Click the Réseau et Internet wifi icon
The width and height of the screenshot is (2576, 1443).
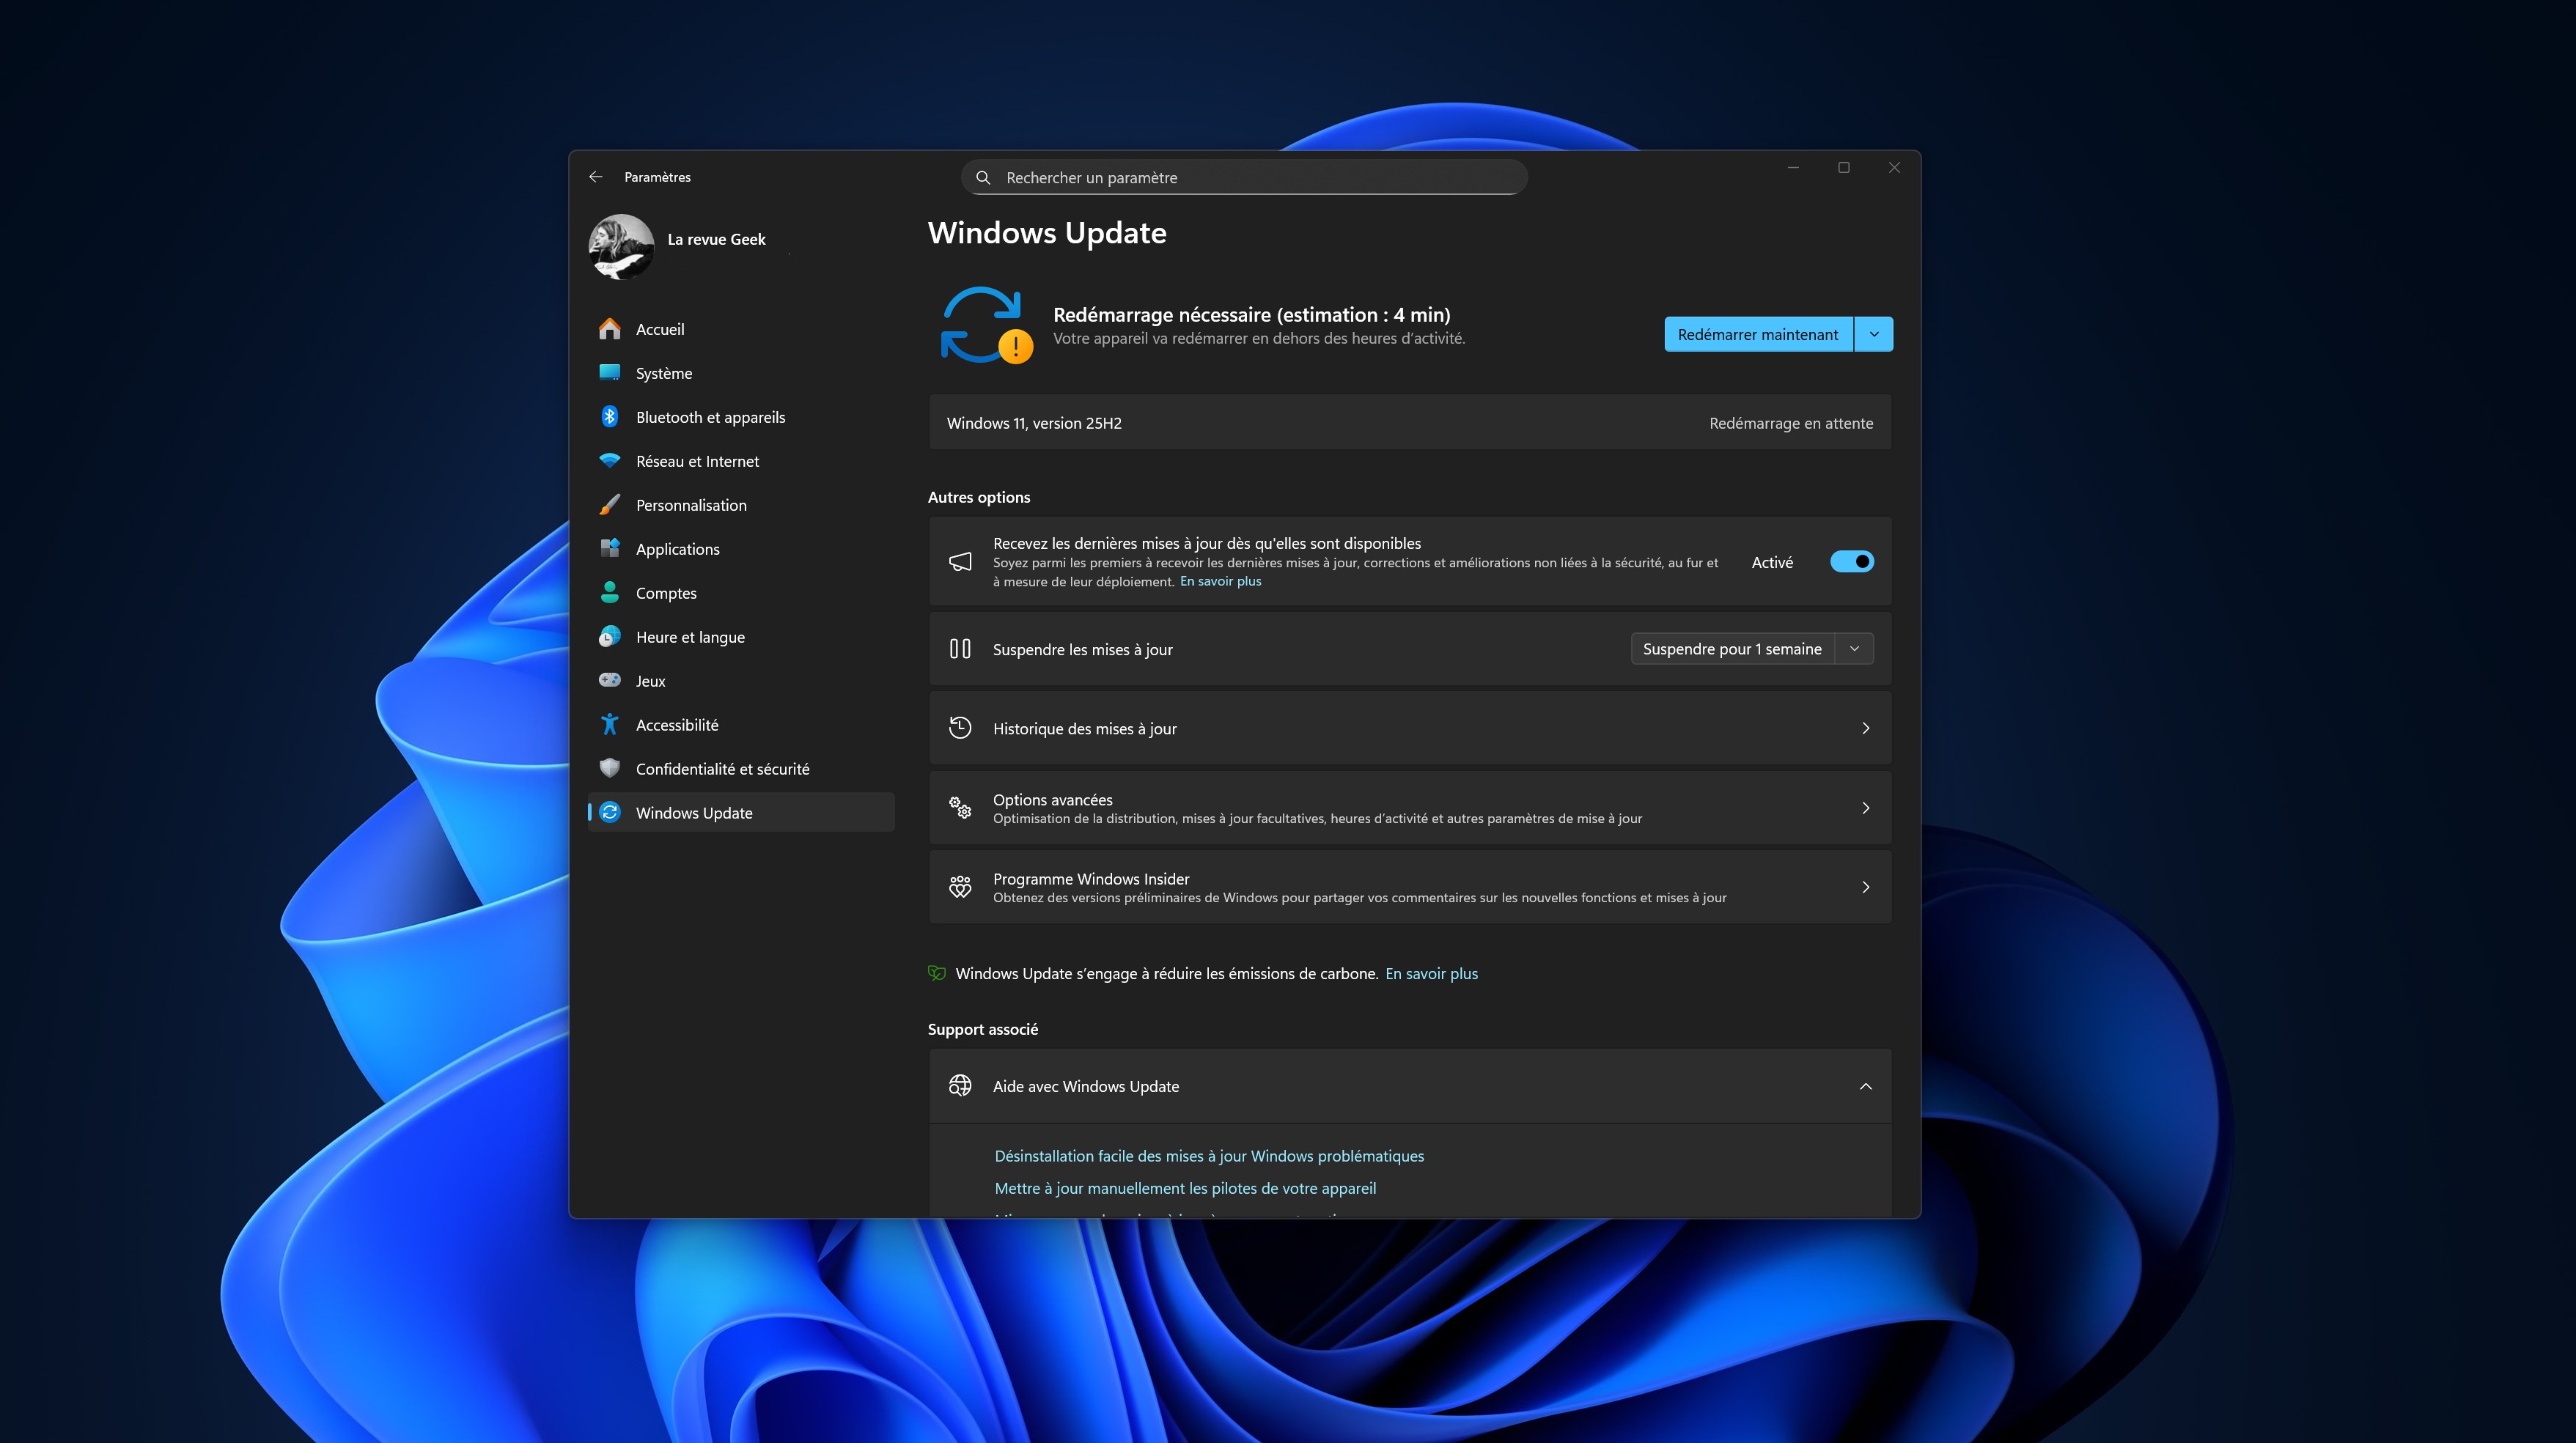(x=609, y=461)
